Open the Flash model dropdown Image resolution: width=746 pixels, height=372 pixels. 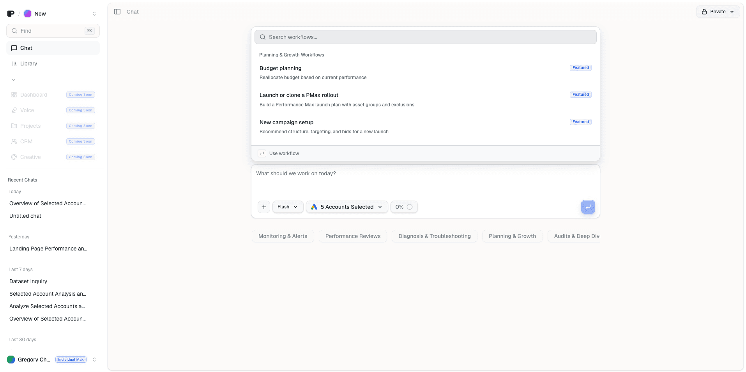click(288, 207)
